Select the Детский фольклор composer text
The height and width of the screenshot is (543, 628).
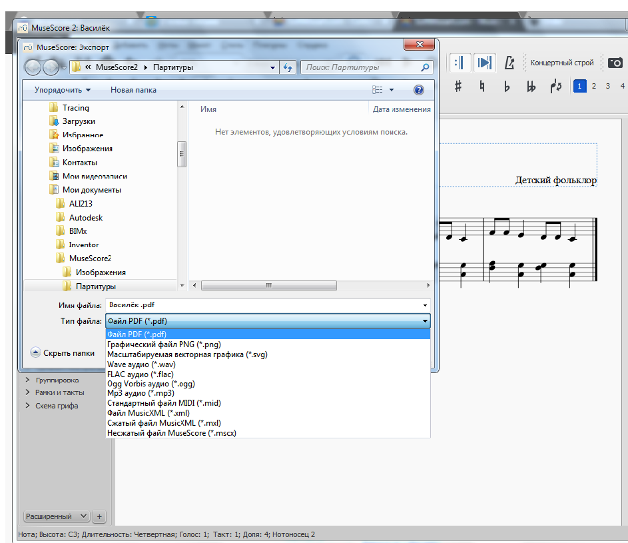[x=555, y=180]
